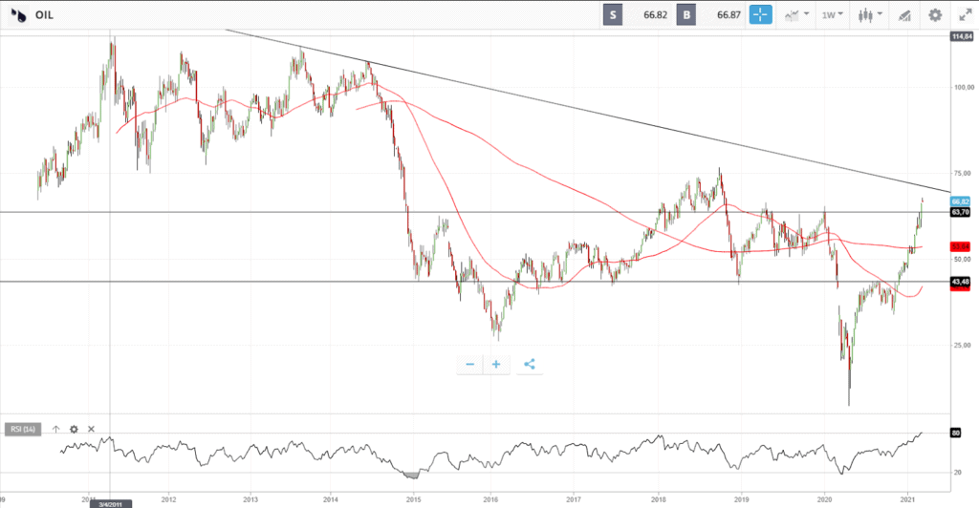Click the OIL instrument name

pyautogui.click(x=44, y=15)
